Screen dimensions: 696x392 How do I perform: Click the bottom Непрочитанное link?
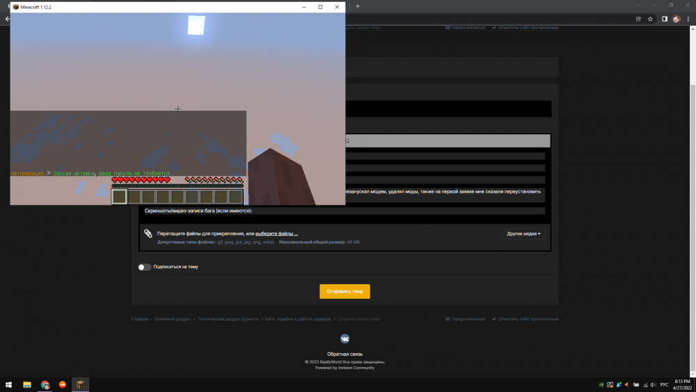465,319
